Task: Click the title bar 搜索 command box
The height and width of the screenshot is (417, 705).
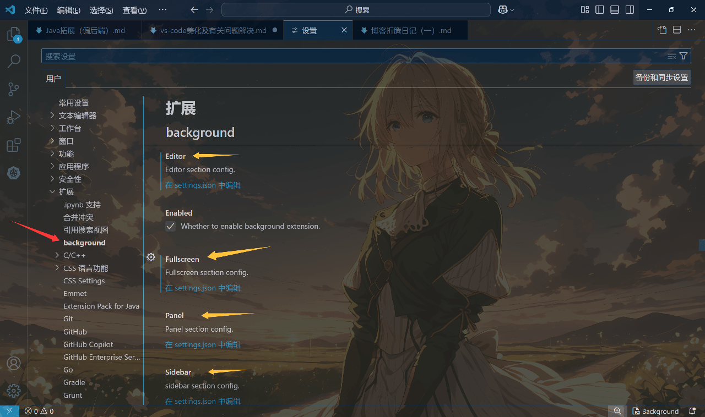Action: pyautogui.click(x=356, y=10)
